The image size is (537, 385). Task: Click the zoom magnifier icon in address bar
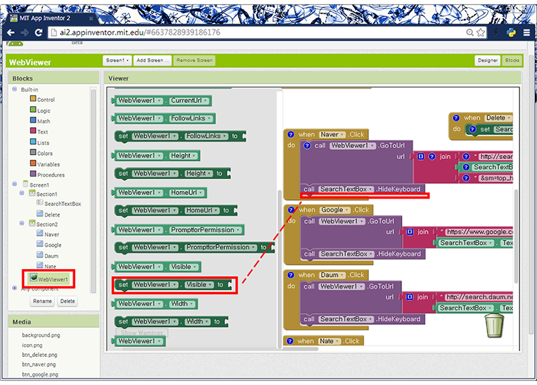470,32
